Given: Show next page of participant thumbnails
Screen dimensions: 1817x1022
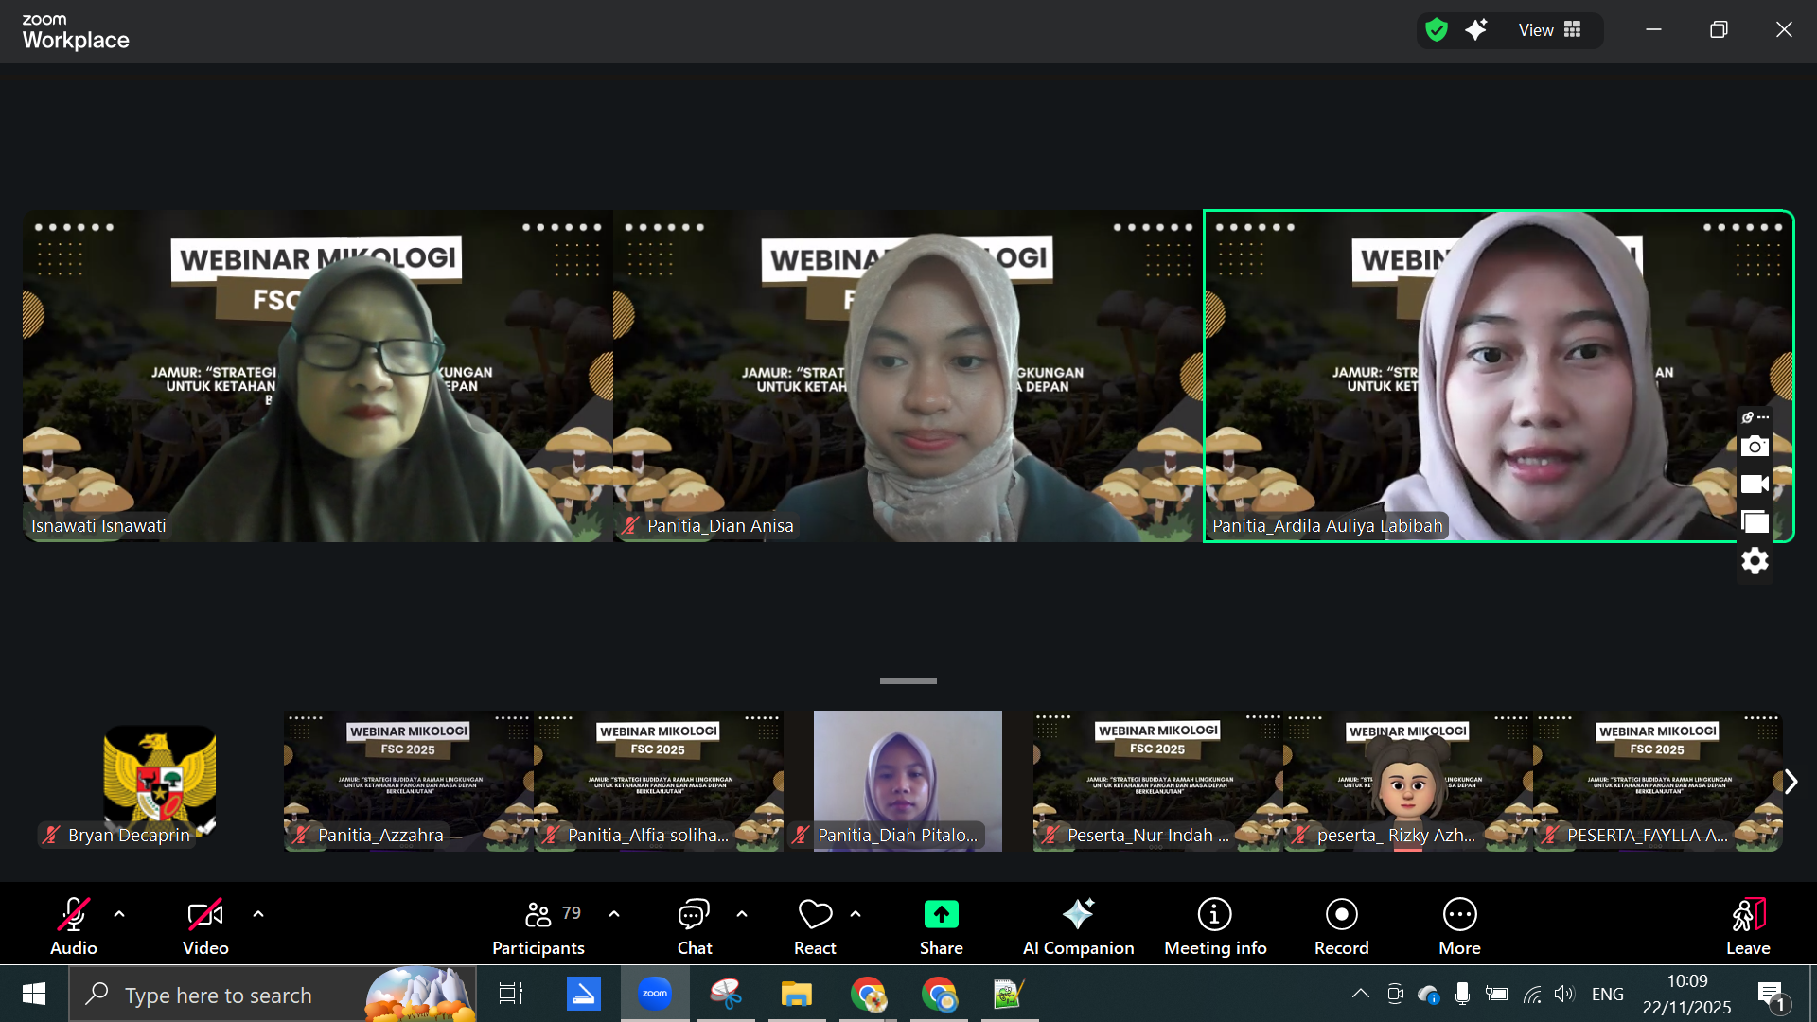Looking at the screenshot, I should (1791, 782).
